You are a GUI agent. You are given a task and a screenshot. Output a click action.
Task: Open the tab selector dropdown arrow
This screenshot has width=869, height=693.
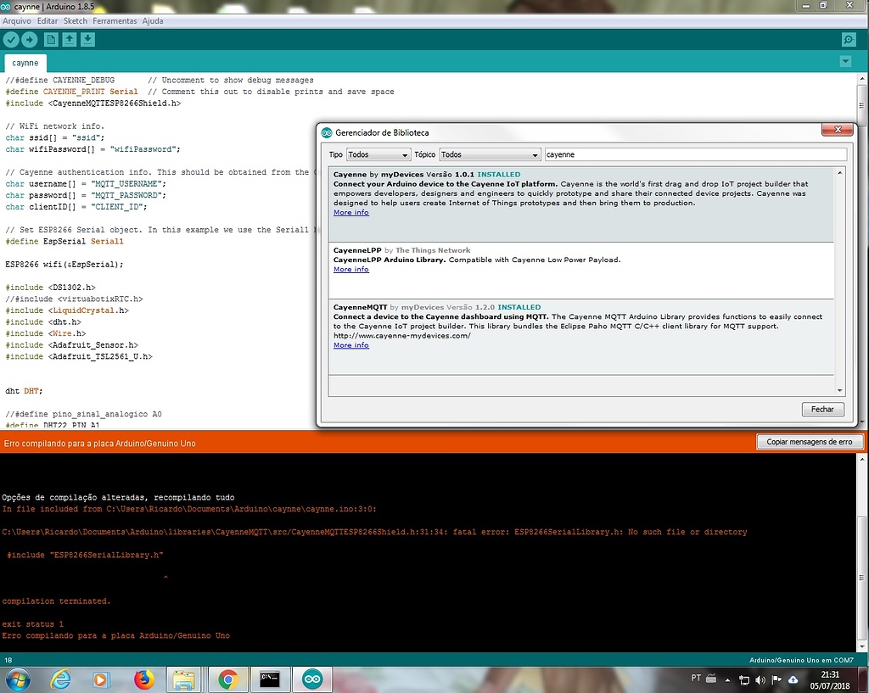[844, 61]
